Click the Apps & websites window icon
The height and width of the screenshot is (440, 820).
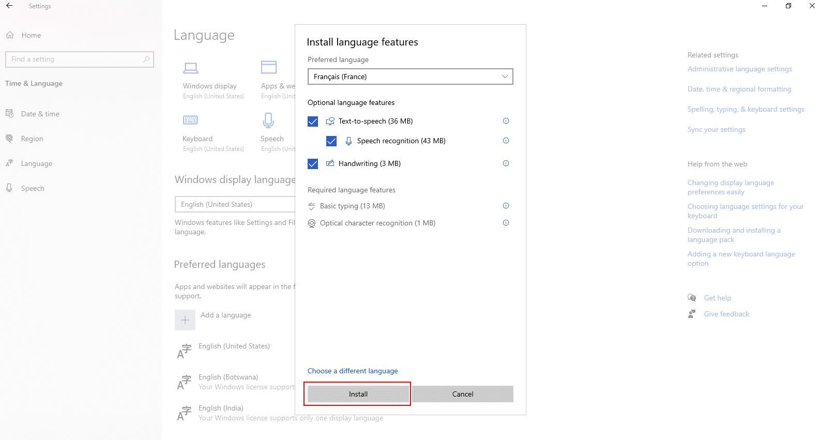pos(269,67)
